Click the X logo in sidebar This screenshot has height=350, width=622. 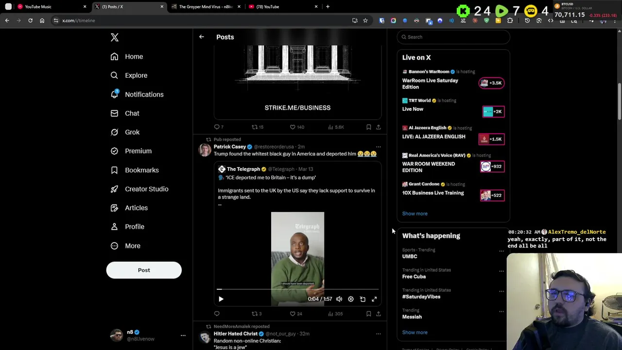point(115,37)
